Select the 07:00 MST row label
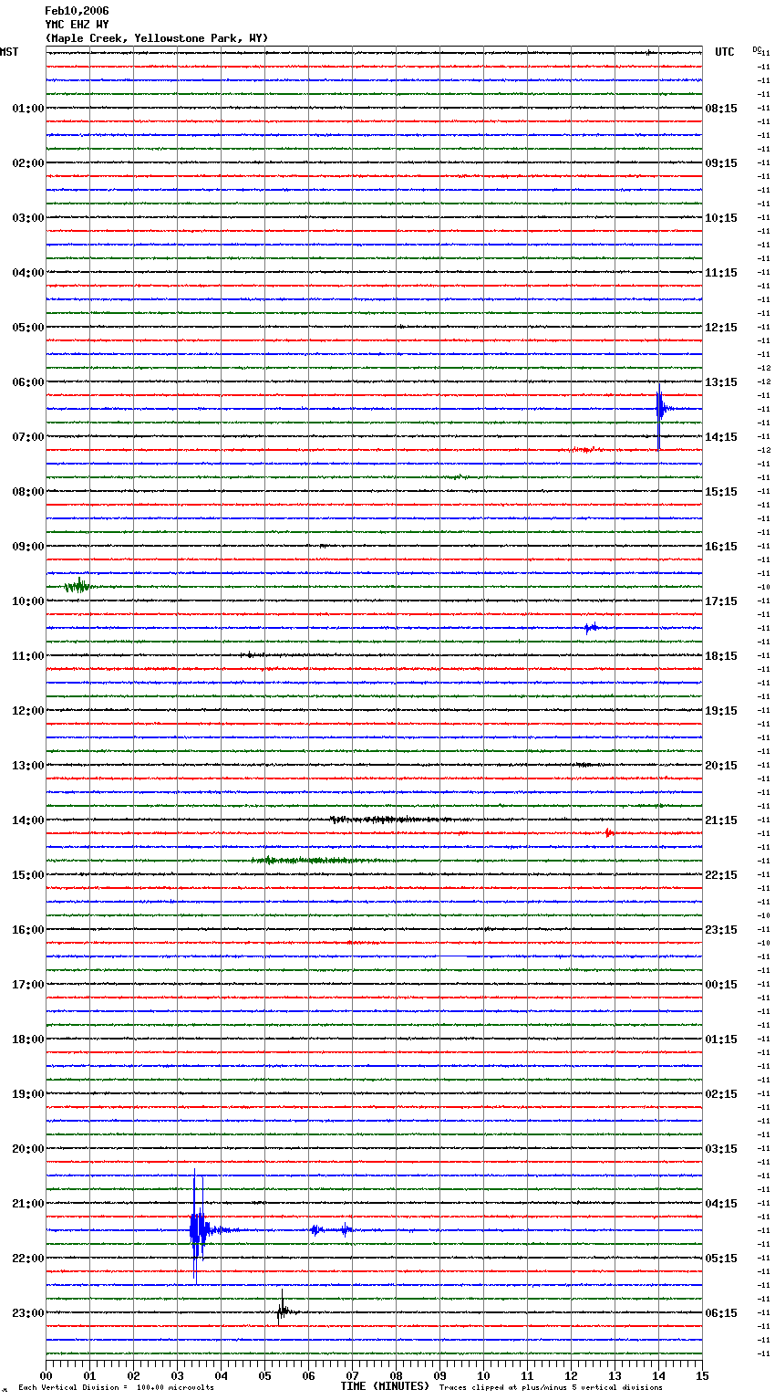775x1400 pixels. [x=28, y=437]
